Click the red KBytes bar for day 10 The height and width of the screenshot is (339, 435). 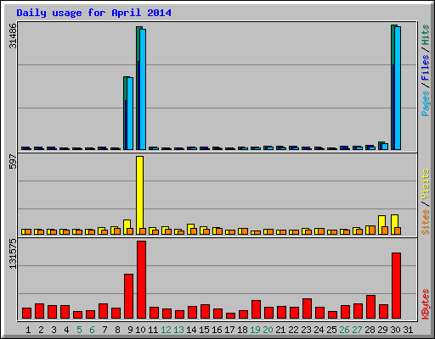(x=141, y=280)
